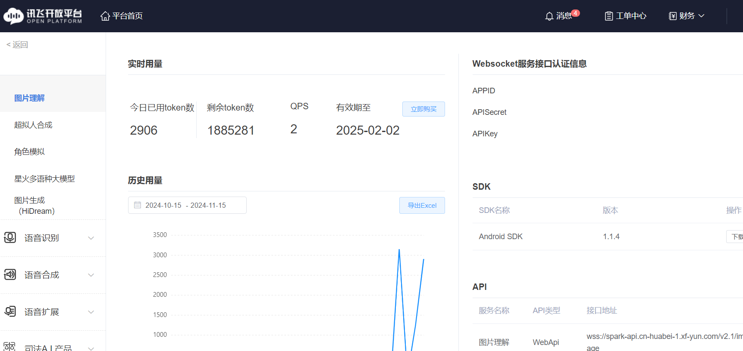Click the expiry date 2025-02-02
The height and width of the screenshot is (351, 743).
[x=368, y=130]
